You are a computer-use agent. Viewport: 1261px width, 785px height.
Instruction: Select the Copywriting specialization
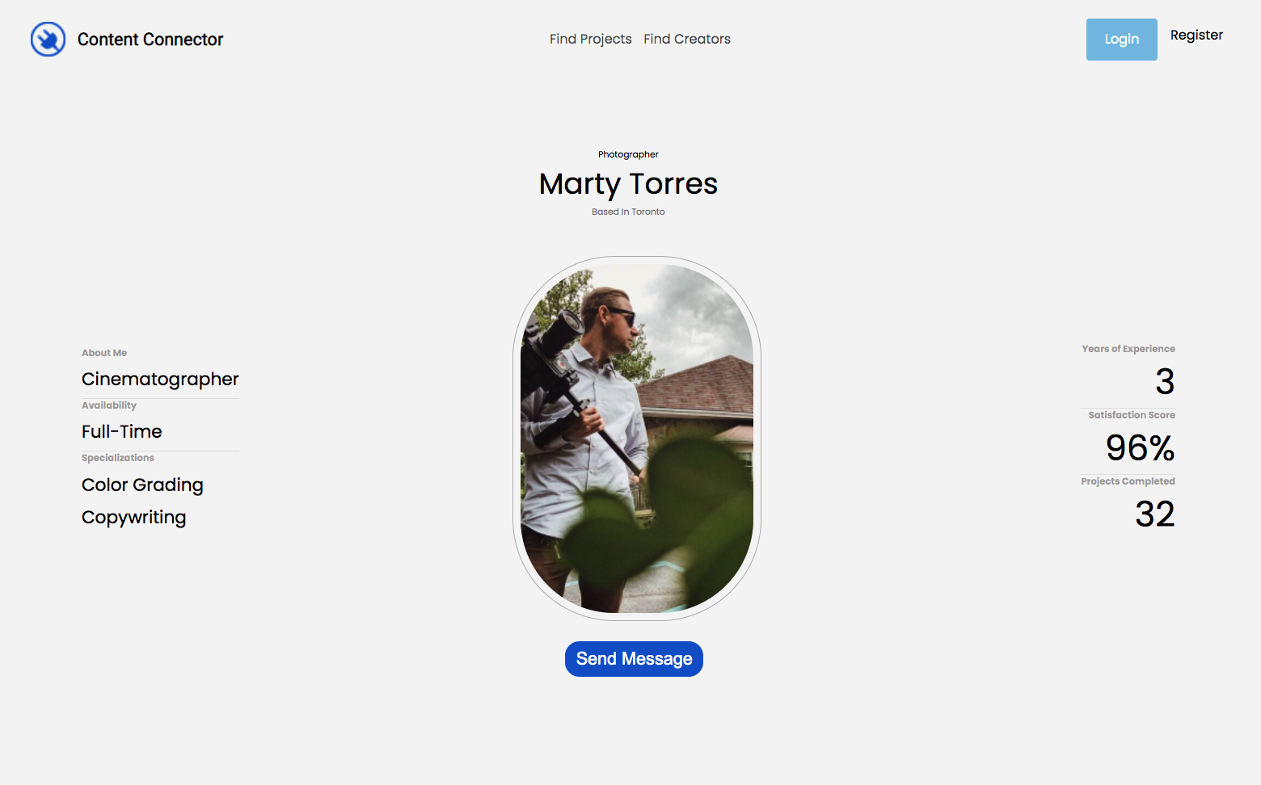134,518
